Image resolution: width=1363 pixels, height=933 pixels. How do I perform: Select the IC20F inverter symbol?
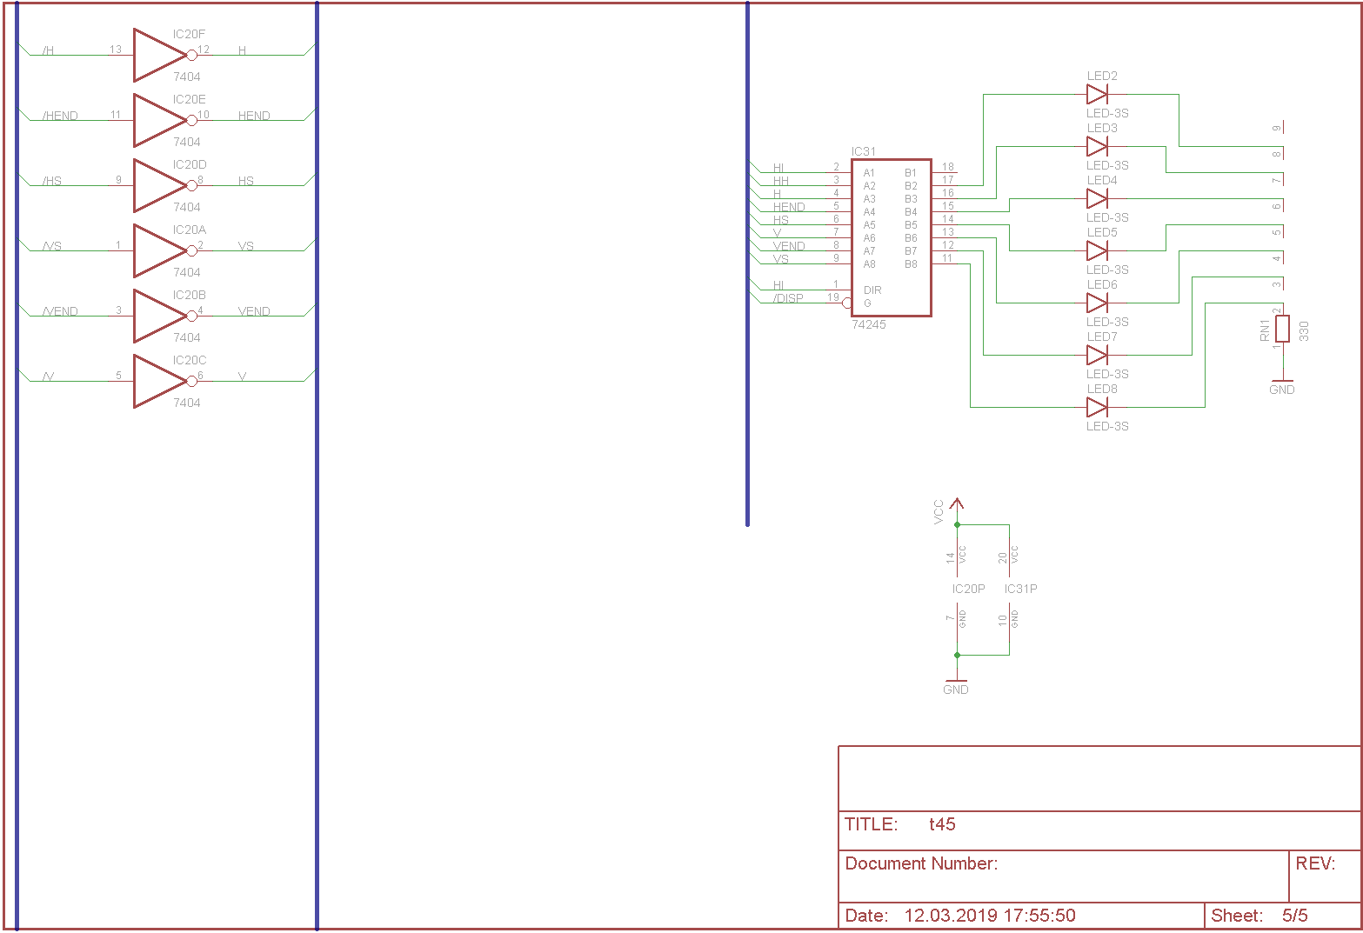(x=158, y=55)
